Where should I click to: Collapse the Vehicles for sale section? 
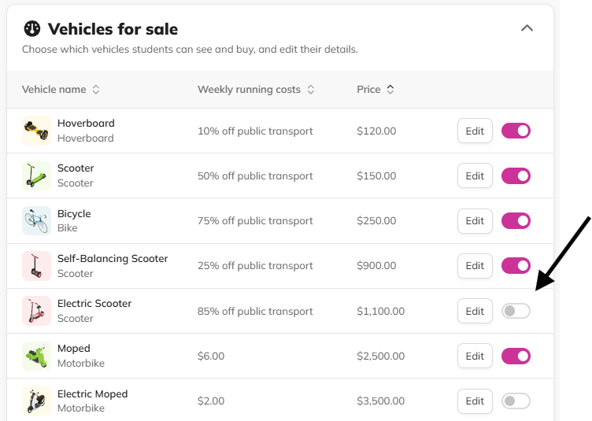pos(527,28)
